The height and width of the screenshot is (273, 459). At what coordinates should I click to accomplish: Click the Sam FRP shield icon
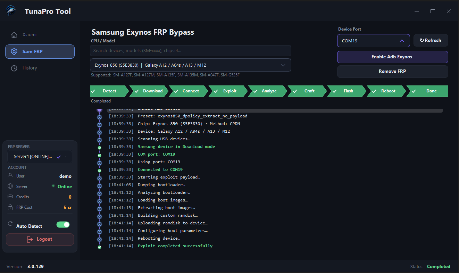coord(14,51)
